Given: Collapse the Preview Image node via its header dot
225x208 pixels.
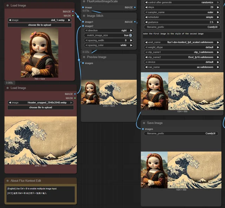Looking at the screenshot, I should click(x=84, y=57).
